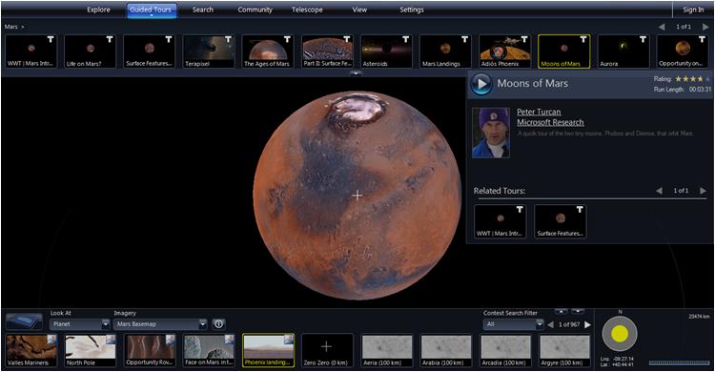The image size is (715, 372).
Task: Select the Face on Mars thumbnail
Action: point(209,350)
